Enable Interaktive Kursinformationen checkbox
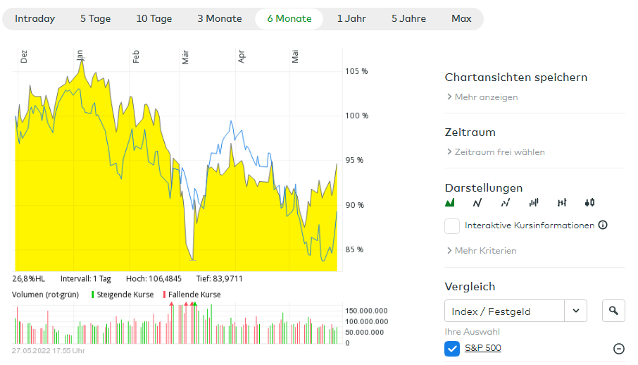The image size is (638, 365). (x=452, y=226)
